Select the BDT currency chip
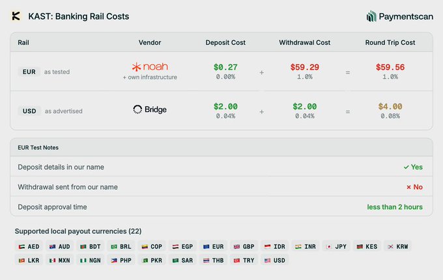 (91, 246)
